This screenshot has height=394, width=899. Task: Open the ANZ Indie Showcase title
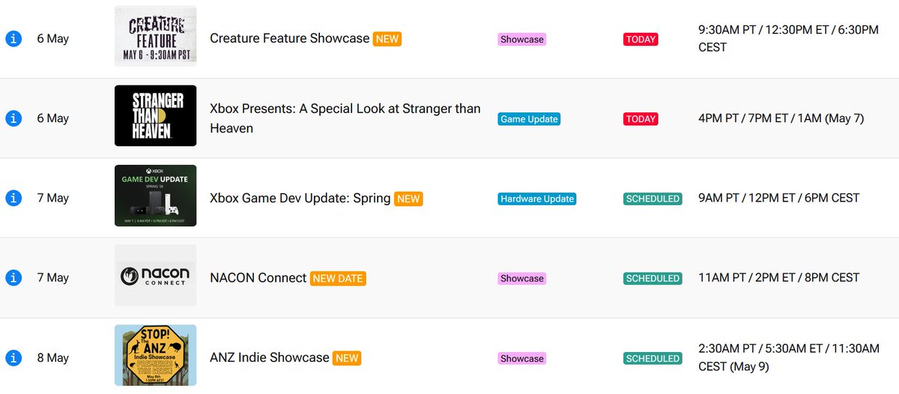pos(270,358)
